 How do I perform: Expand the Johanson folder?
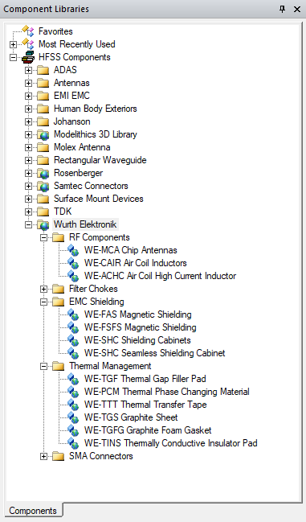coord(28,121)
